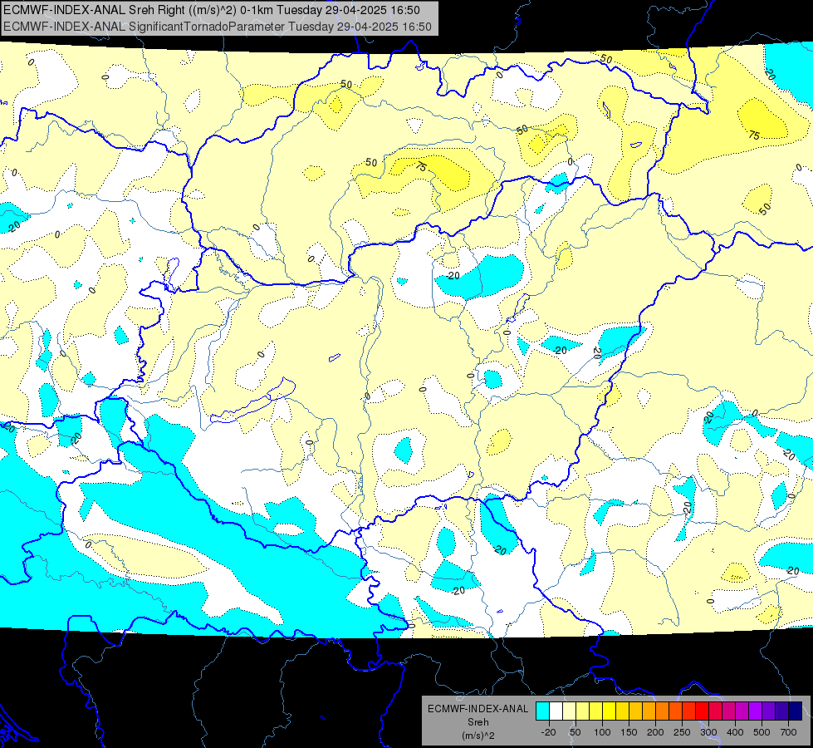The width and height of the screenshot is (813, 748).
Task: Click the 300 value on the legend scale
Action: coord(708,732)
